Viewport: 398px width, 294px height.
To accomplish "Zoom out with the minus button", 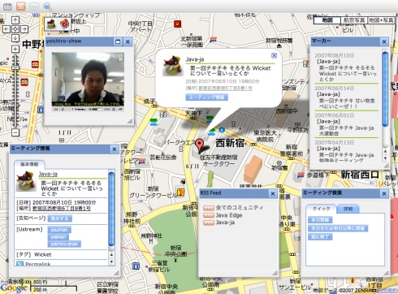I will (x=15, y=132).
